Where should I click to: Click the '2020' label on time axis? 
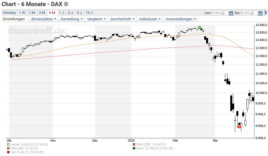pos(131,140)
